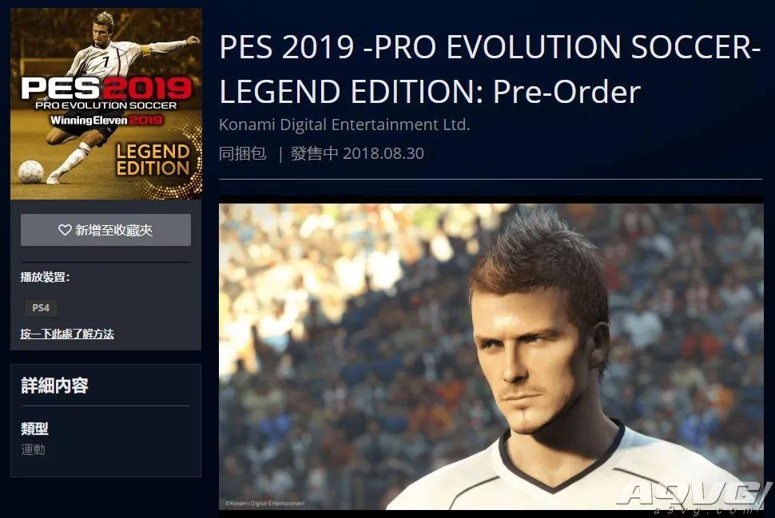Click the Winning Eleven 2019 logo on cover
This screenshot has height=518, width=775.
click(106, 120)
